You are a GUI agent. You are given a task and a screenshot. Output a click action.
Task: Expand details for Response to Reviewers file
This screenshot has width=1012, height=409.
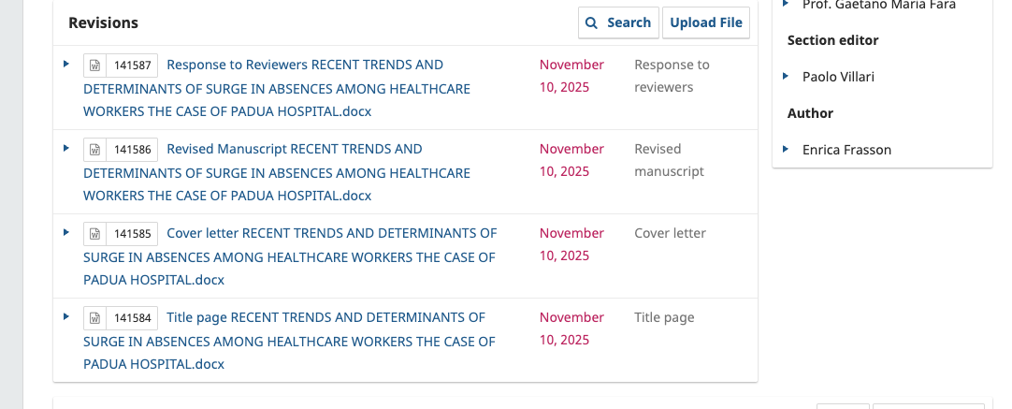click(x=66, y=64)
